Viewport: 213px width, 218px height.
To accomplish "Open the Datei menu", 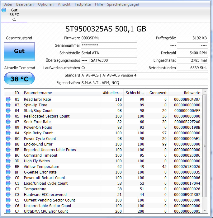I will pos(7,4).
